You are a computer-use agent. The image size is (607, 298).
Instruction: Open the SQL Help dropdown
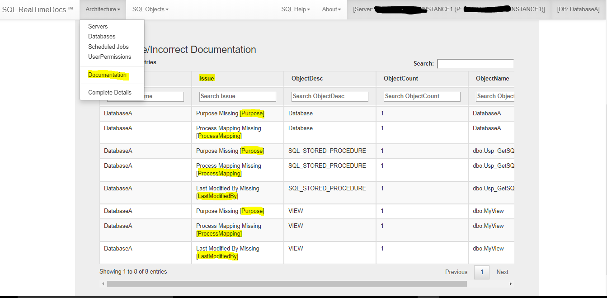(x=296, y=9)
